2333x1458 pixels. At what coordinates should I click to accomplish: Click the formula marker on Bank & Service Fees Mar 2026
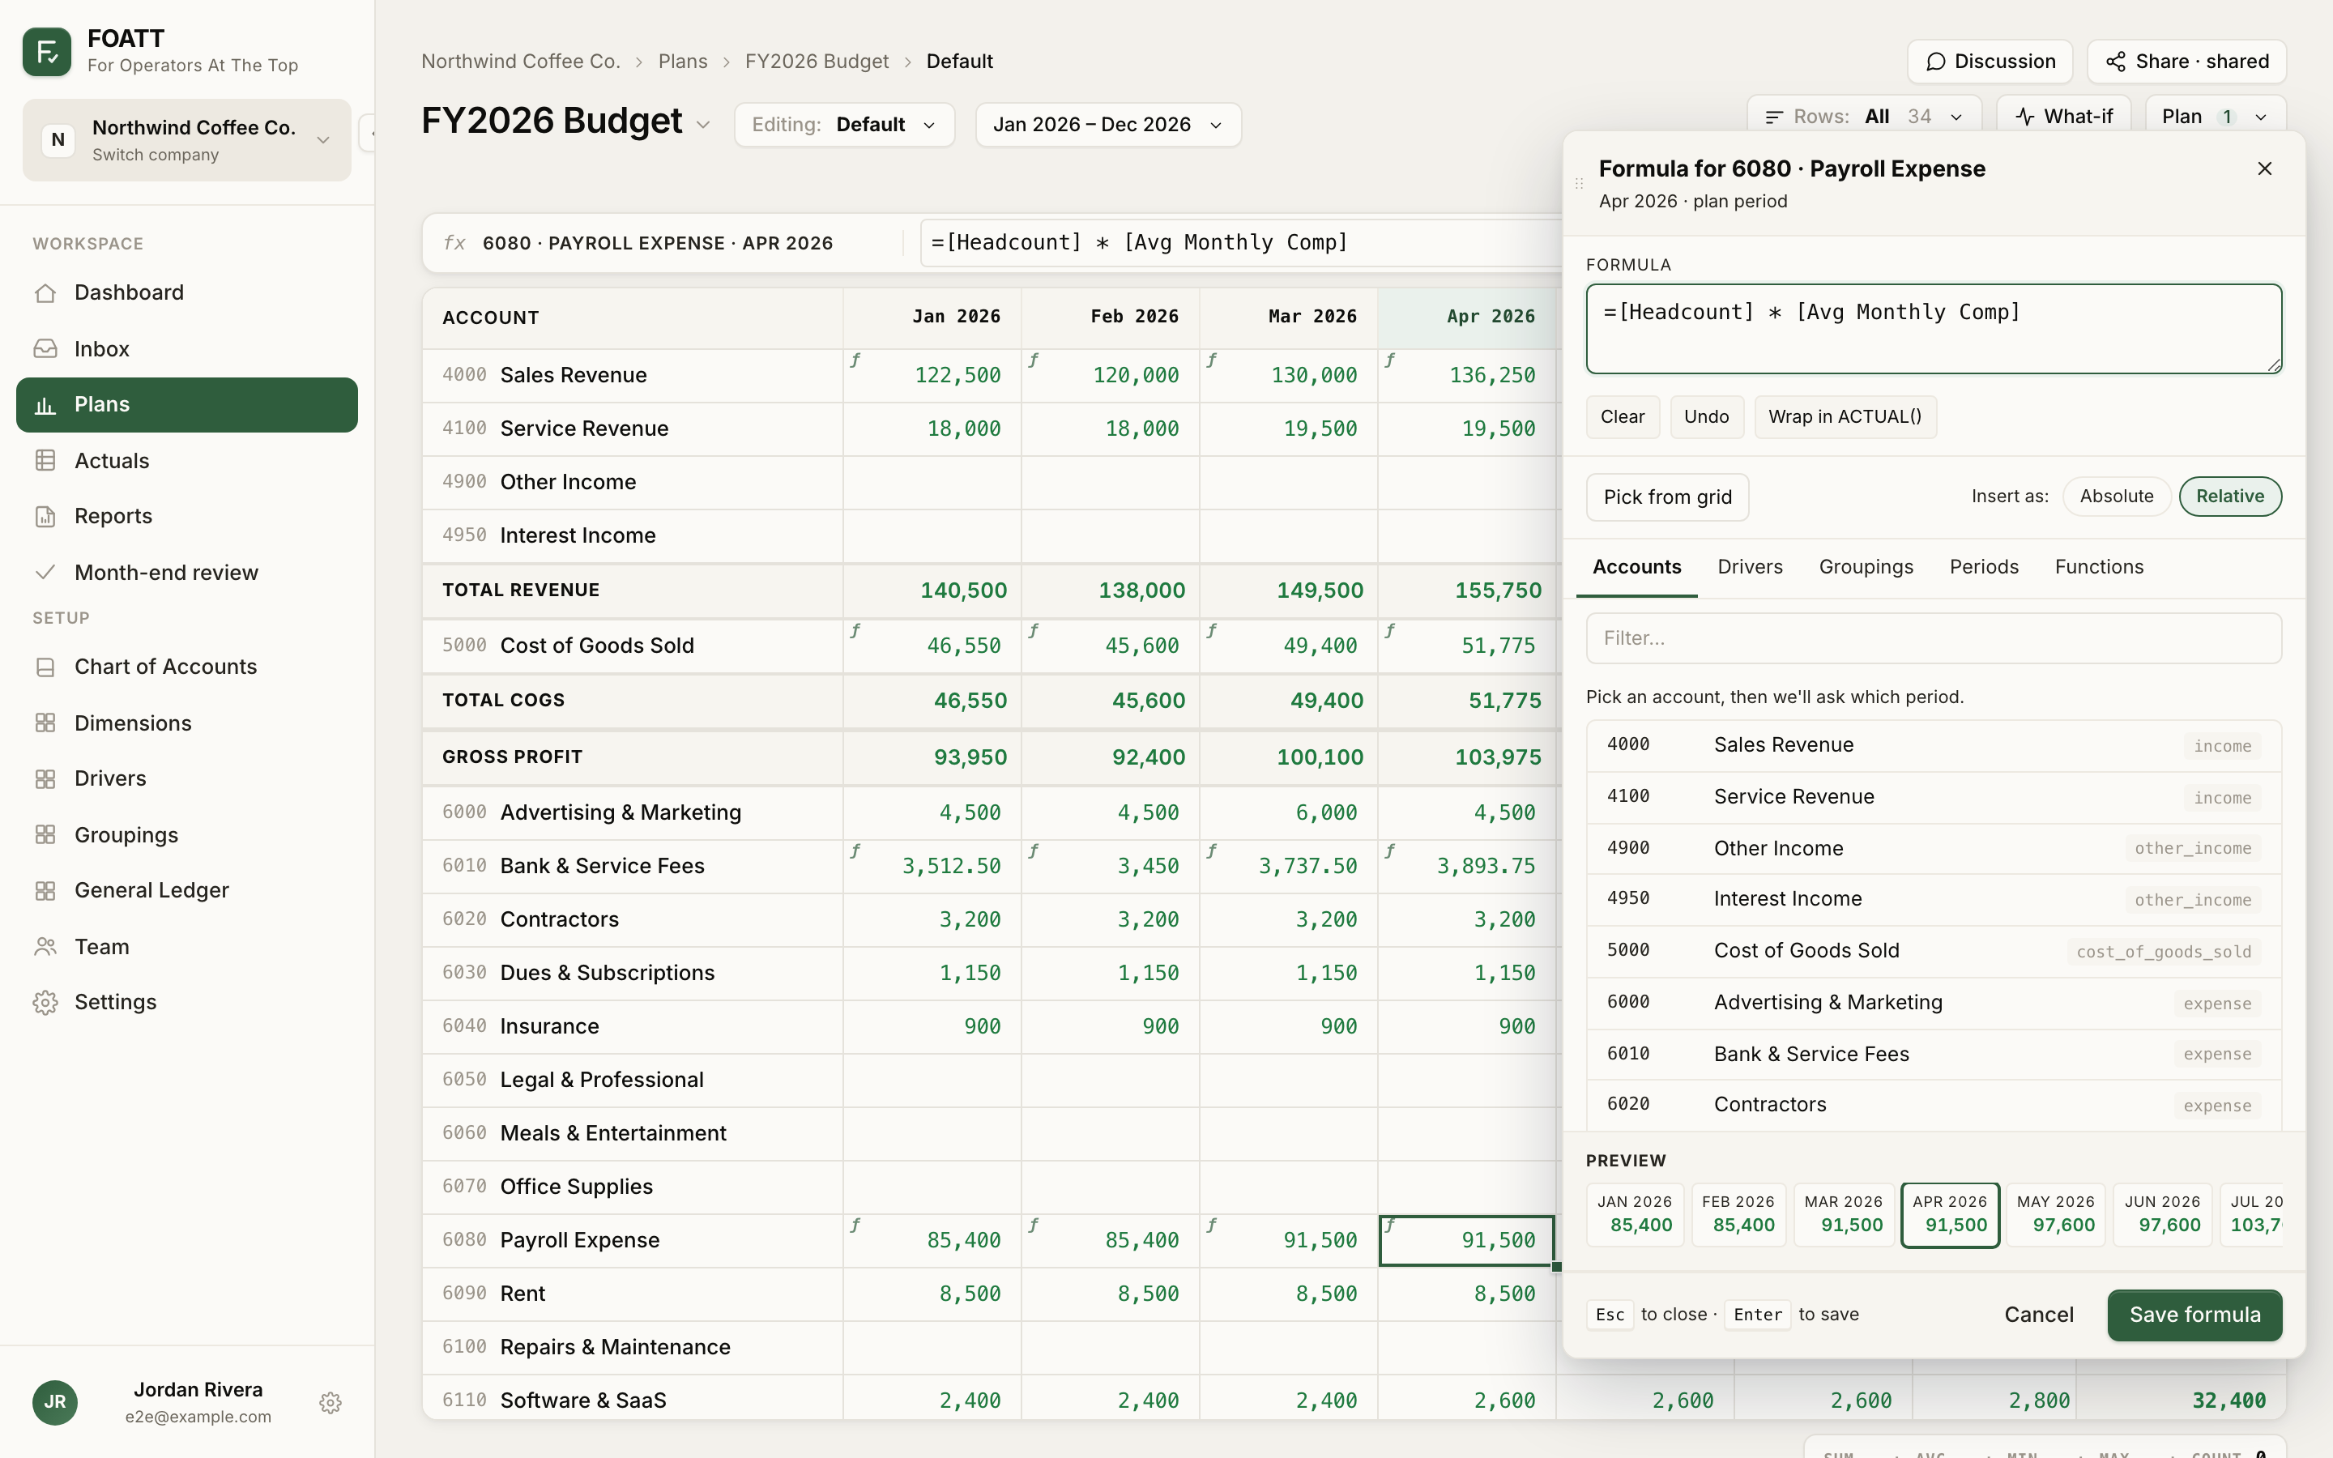click(1212, 850)
